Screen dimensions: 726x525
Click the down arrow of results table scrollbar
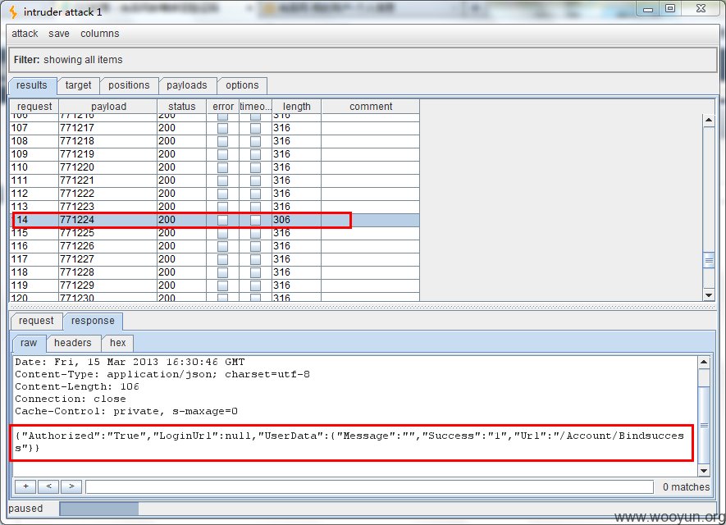tap(709, 294)
